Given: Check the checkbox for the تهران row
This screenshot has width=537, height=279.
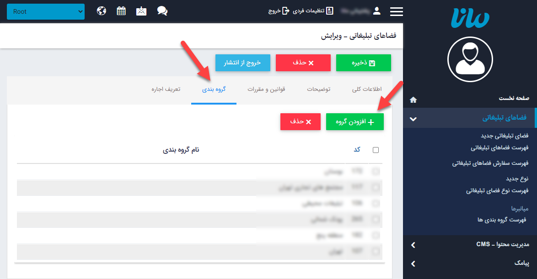Looking at the screenshot, I should 376,252.
